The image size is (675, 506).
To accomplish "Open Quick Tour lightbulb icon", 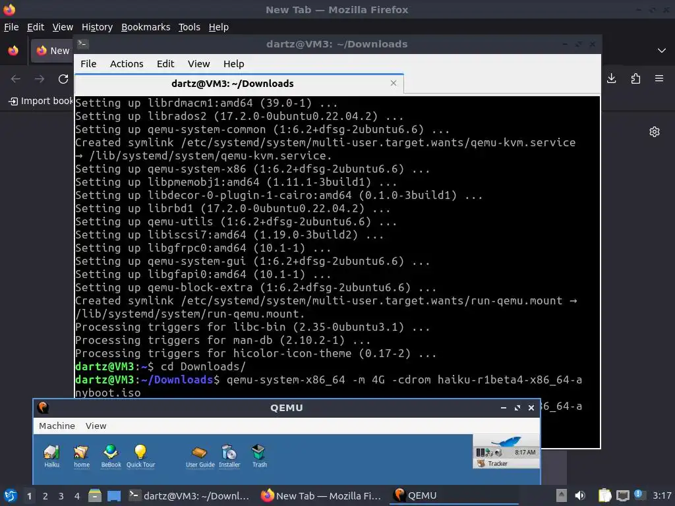I will coord(141,456).
